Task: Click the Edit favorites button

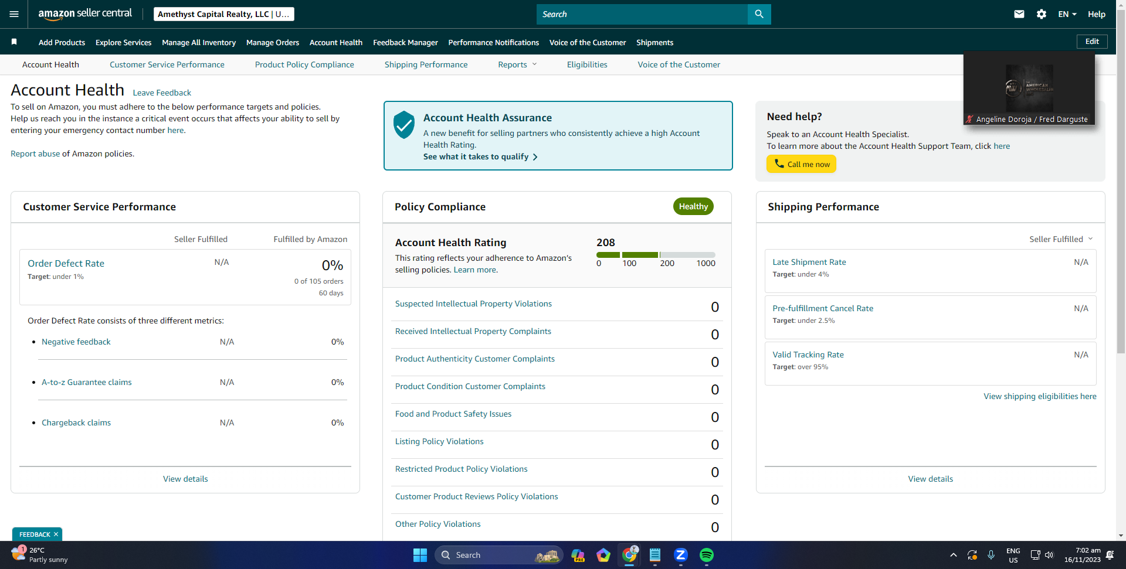Action: [1092, 42]
